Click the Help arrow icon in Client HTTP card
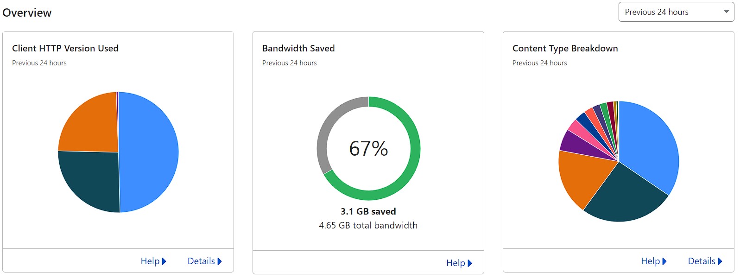740x279 pixels. tap(164, 261)
